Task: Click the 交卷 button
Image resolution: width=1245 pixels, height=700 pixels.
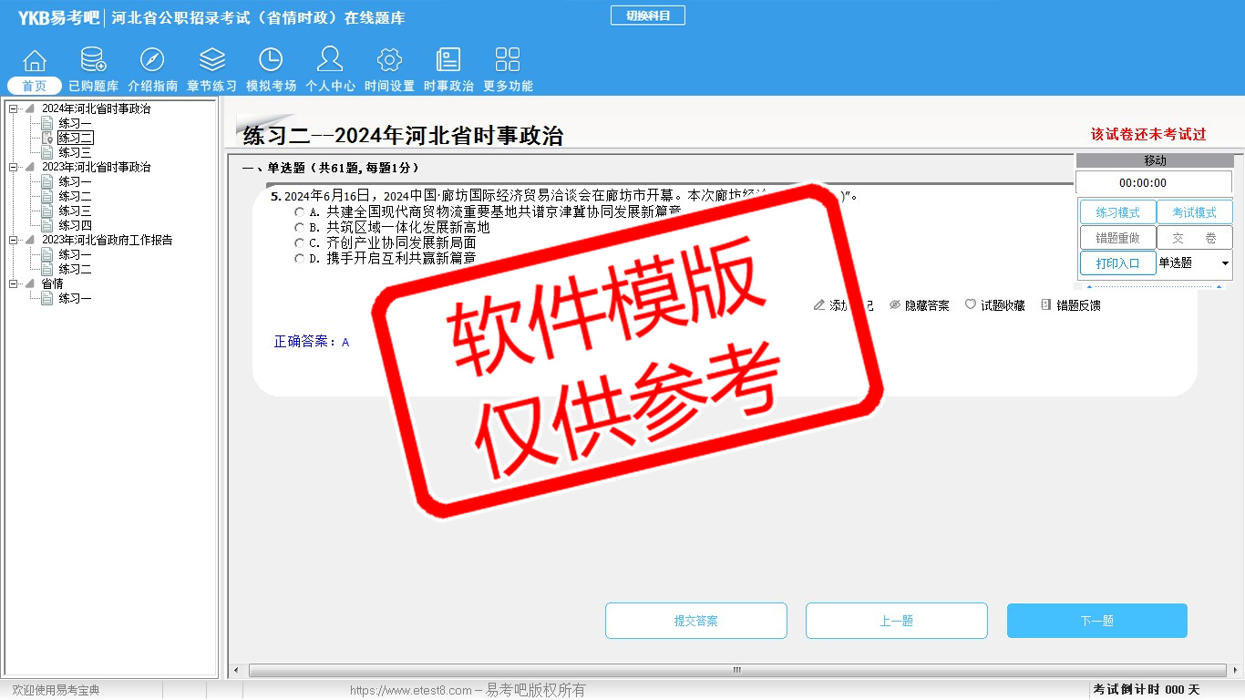Action: click(1194, 238)
